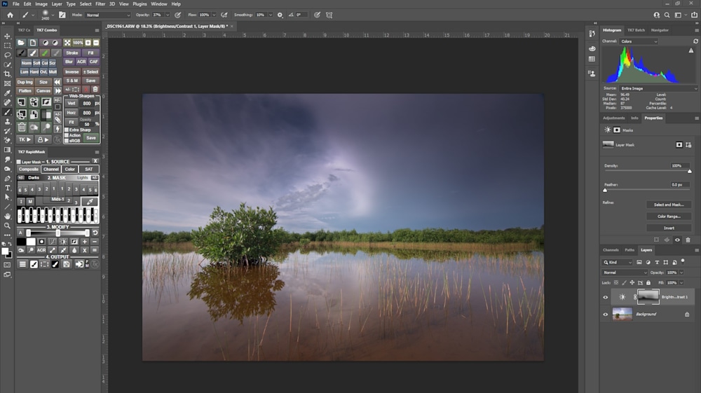The width and height of the screenshot is (701, 393).
Task: Click the Select and Mask button
Action: pyautogui.click(x=668, y=205)
